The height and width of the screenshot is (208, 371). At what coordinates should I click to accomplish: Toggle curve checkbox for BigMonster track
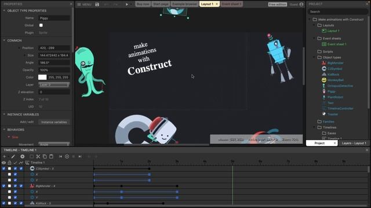21,186
